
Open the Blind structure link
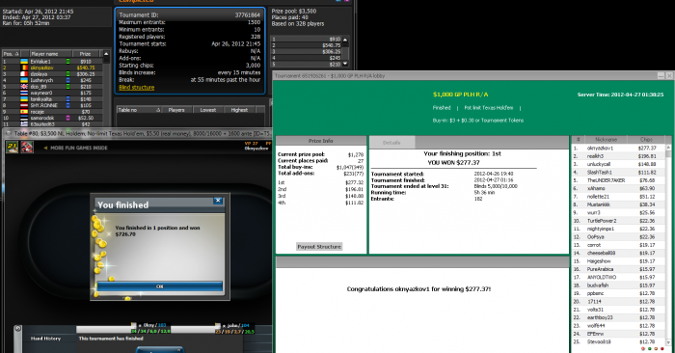pos(137,88)
